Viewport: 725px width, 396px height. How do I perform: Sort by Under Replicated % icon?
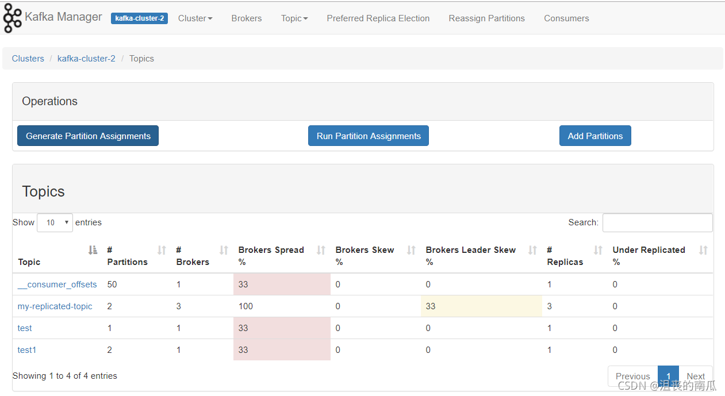[703, 250]
